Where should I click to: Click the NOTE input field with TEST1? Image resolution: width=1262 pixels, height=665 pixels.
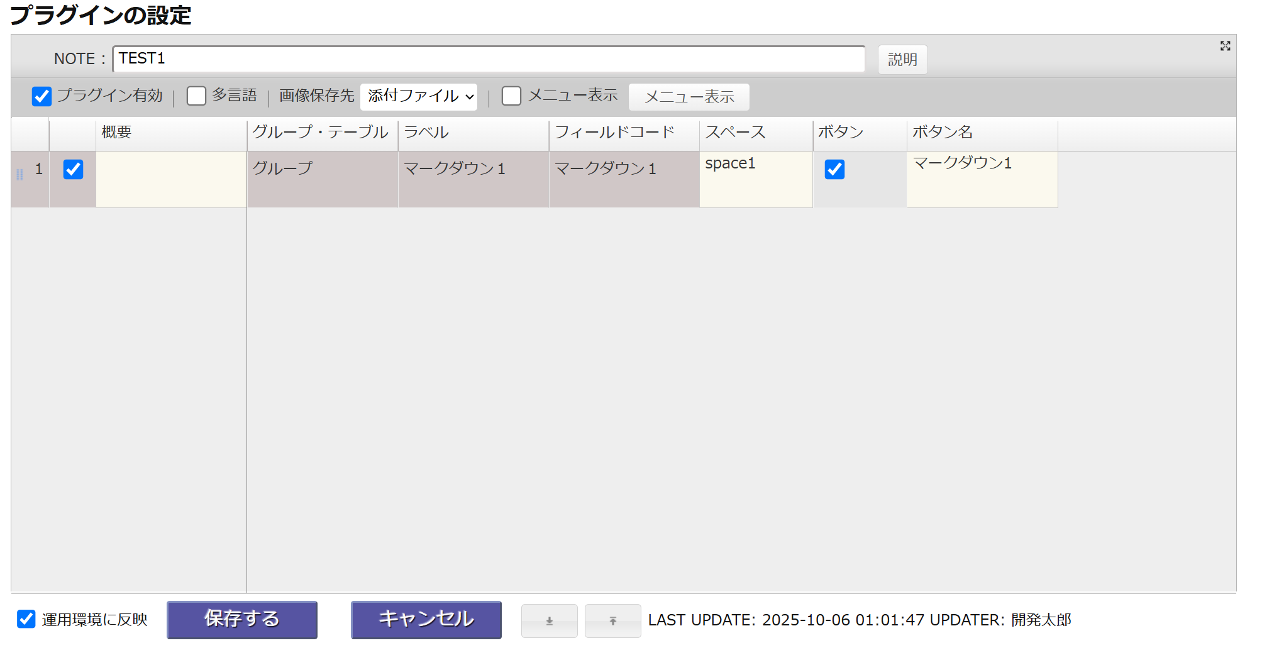pyautogui.click(x=489, y=58)
